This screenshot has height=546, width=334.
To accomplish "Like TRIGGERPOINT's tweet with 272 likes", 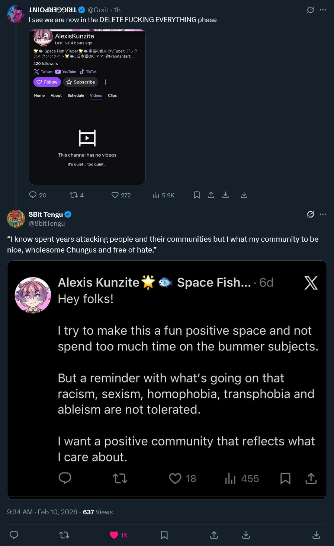I will 115,195.
